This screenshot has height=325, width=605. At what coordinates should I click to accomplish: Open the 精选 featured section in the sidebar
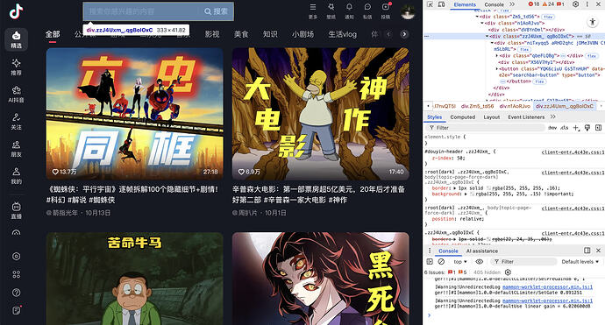pyautogui.click(x=16, y=39)
